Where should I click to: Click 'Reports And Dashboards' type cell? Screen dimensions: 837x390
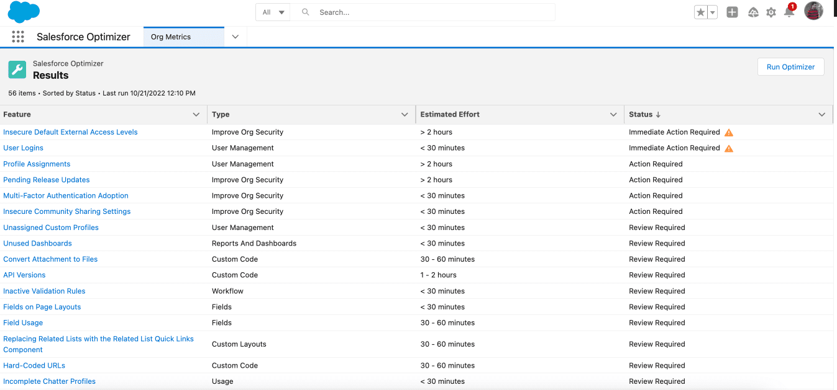pyautogui.click(x=254, y=244)
